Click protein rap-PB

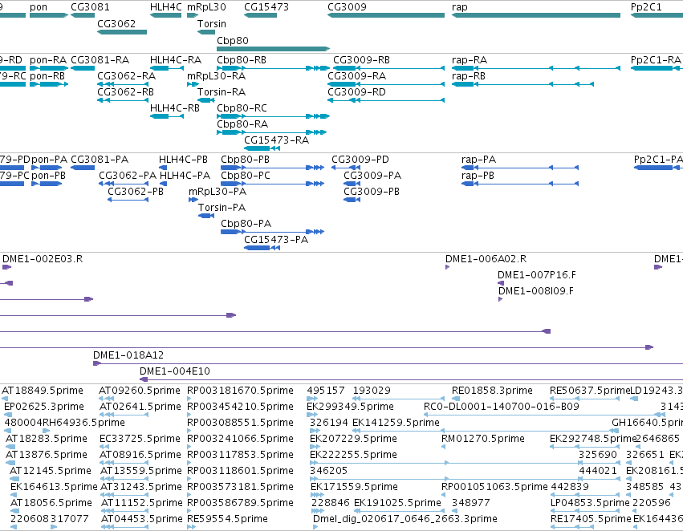[478, 176]
